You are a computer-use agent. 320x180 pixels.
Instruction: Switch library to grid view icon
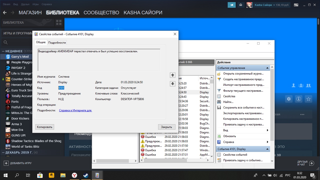(x=59, y=22)
